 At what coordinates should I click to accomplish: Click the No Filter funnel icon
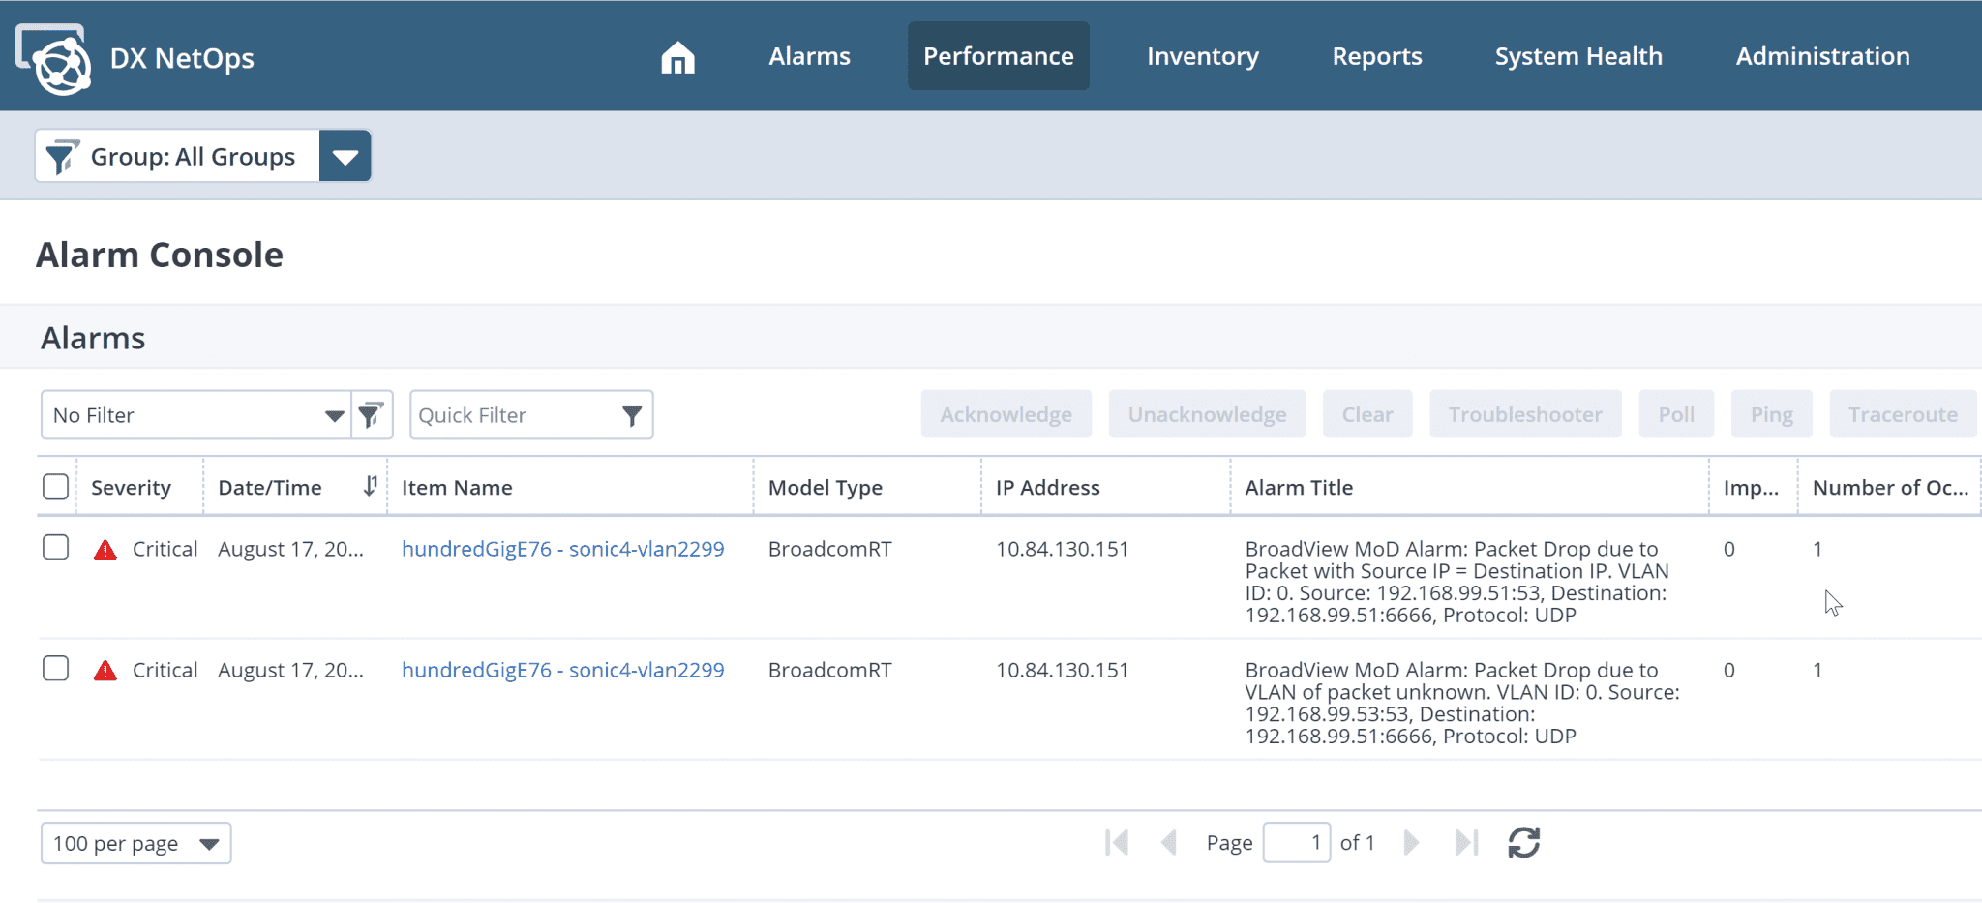pyautogui.click(x=371, y=414)
